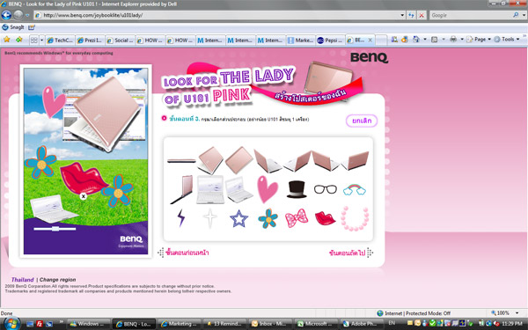Click the address bar URL field
Image resolution: width=528 pixels, height=330 pixels.
click(216, 15)
